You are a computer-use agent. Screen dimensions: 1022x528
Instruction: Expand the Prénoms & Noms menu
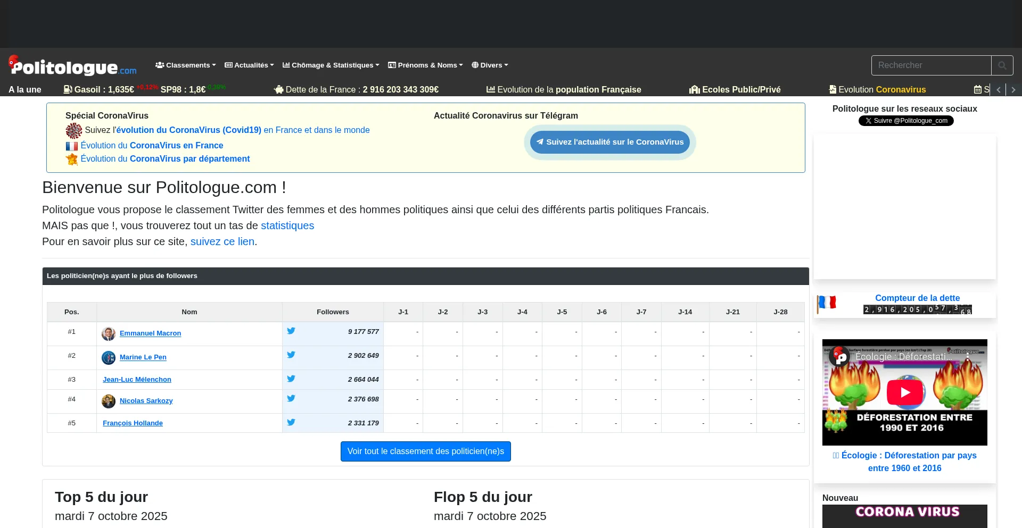[x=425, y=65]
